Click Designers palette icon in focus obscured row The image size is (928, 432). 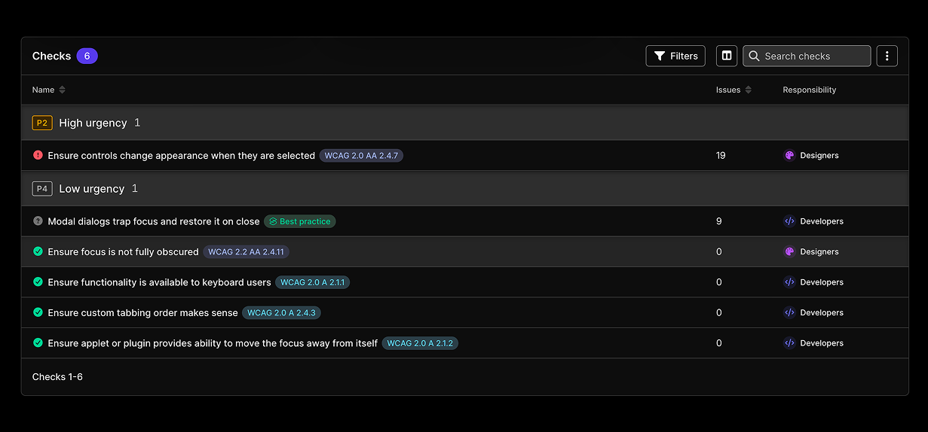[789, 252]
